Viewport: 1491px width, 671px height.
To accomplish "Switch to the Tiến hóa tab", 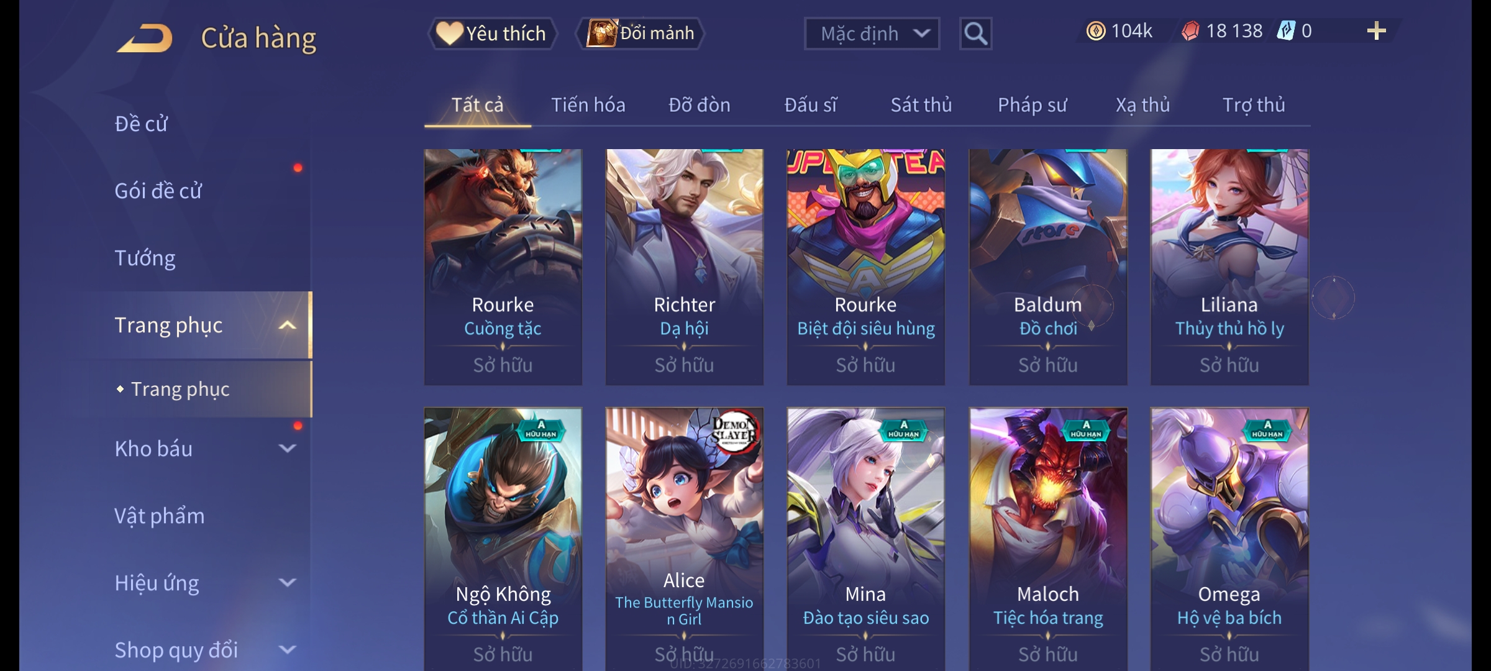I will coord(588,105).
